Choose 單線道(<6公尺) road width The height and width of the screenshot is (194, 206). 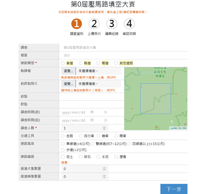pos(63,144)
